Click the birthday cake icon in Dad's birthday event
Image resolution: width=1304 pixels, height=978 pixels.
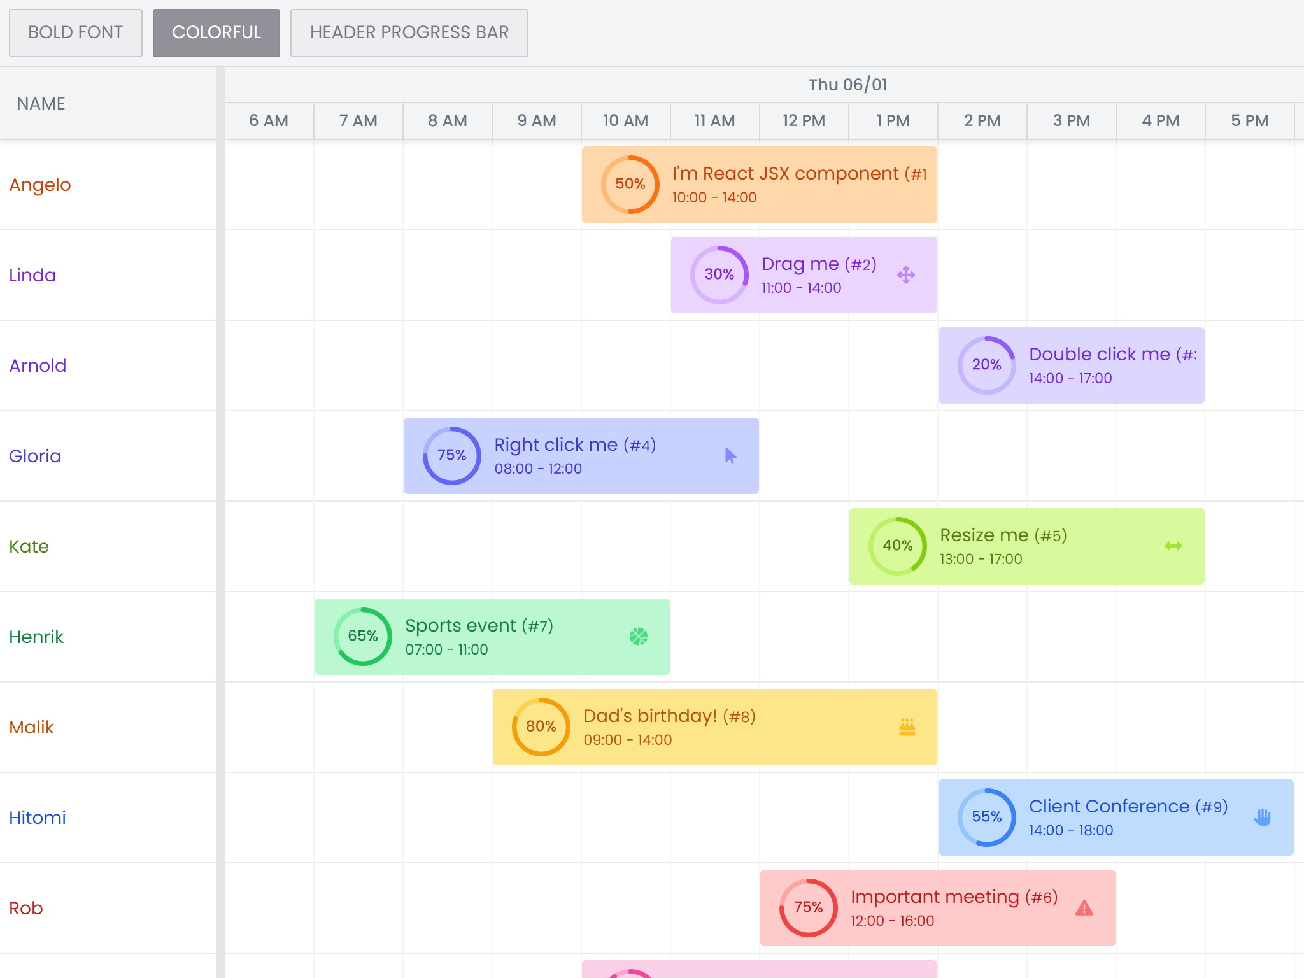(907, 727)
